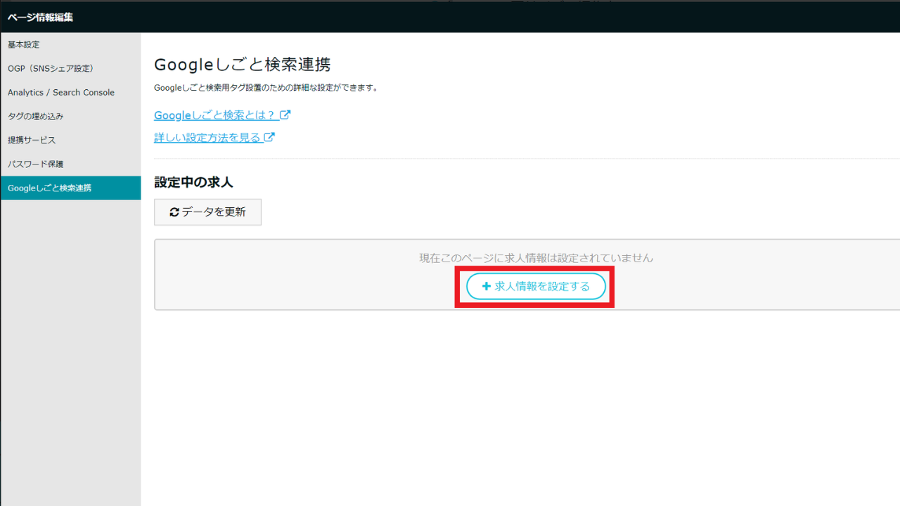This screenshot has height=506, width=900.
Task: Click the Googleしごと検索連携 page heading
Action: pos(242,65)
